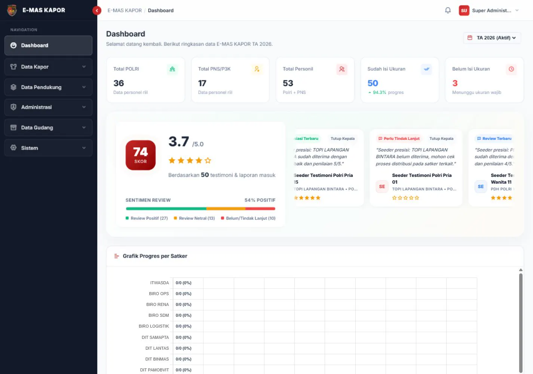
Task: Click the Sistem gear icon
Action: (13, 148)
